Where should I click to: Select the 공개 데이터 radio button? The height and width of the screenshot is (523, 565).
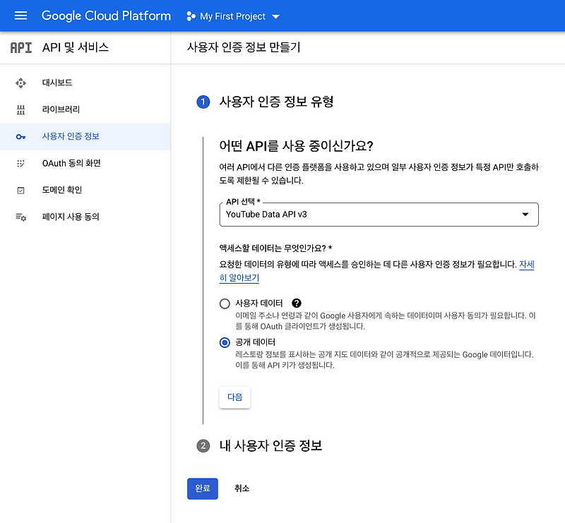click(x=225, y=342)
